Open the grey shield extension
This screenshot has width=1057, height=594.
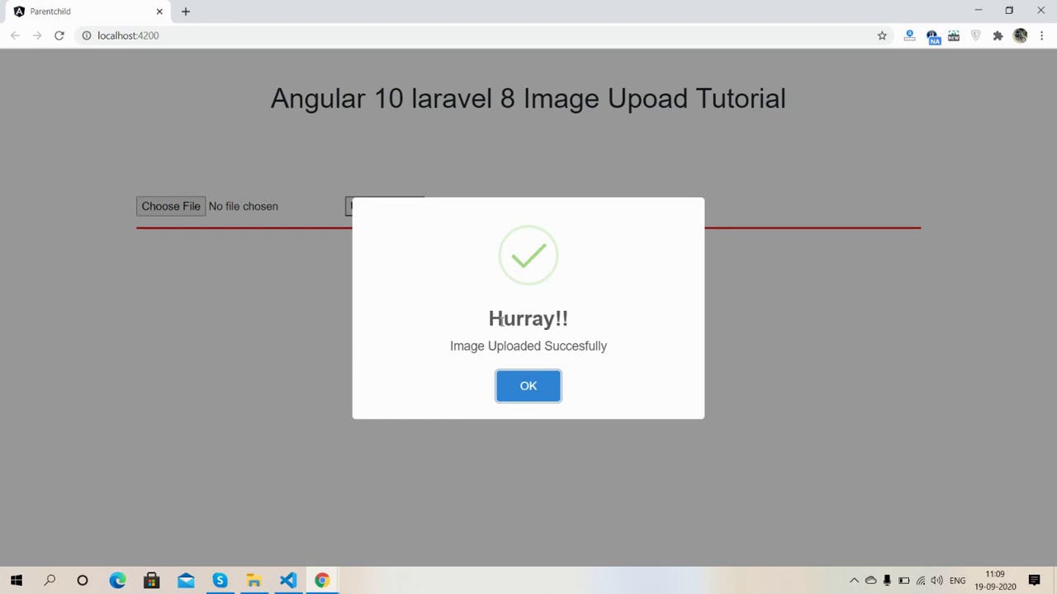click(x=976, y=35)
